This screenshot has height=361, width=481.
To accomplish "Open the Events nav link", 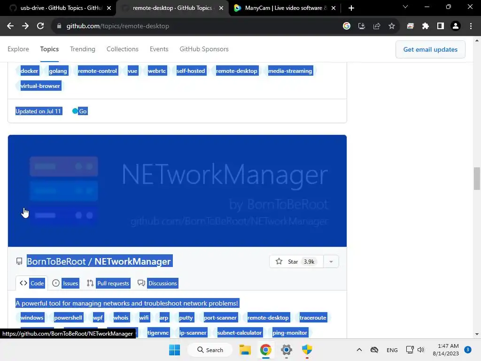I will 159,49.
